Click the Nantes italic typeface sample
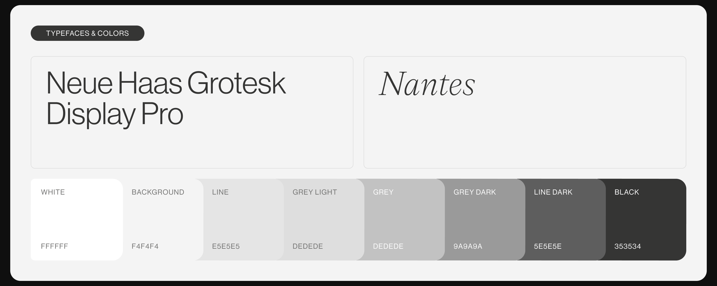 (427, 84)
